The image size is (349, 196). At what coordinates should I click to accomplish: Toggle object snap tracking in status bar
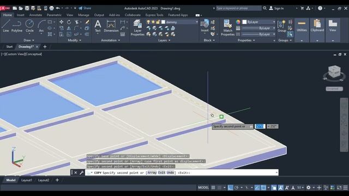tap(257, 187)
